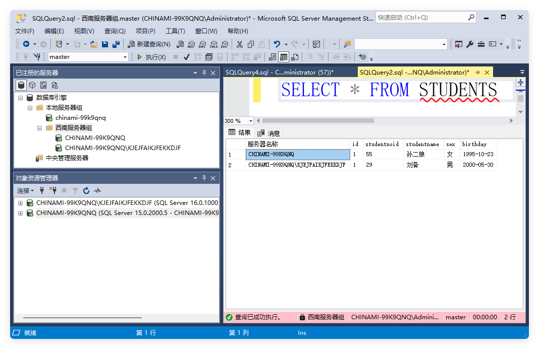The height and width of the screenshot is (349, 539).
Task: Toggle results to text mode
Action: click(272, 57)
